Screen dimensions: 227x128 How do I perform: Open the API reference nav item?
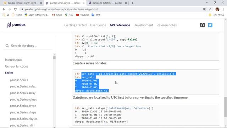120,25
